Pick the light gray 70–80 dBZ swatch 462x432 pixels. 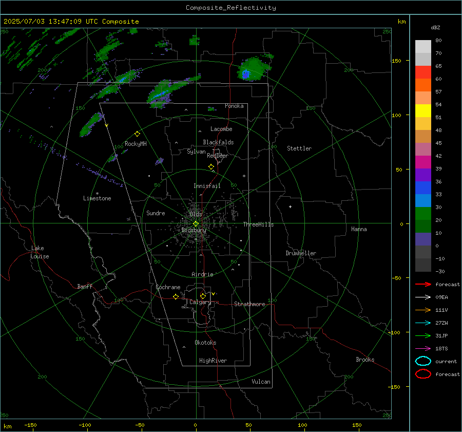pos(423,47)
